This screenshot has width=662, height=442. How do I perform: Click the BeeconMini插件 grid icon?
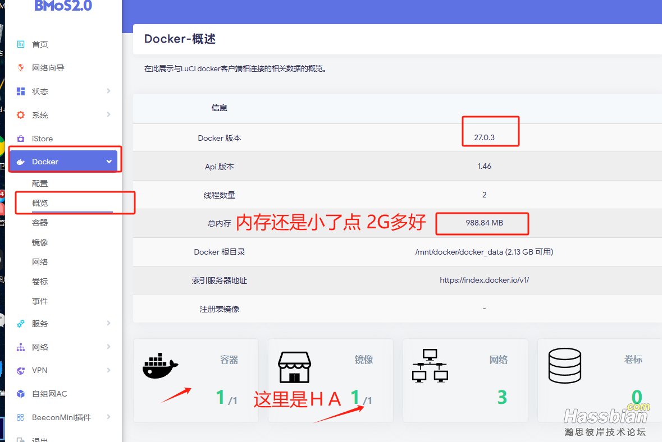[x=20, y=417]
